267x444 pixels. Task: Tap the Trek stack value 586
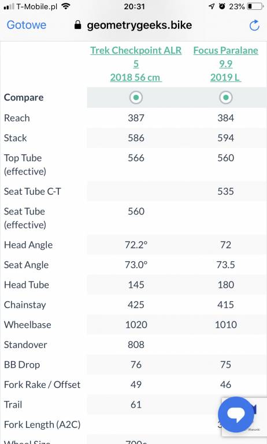coord(136,138)
